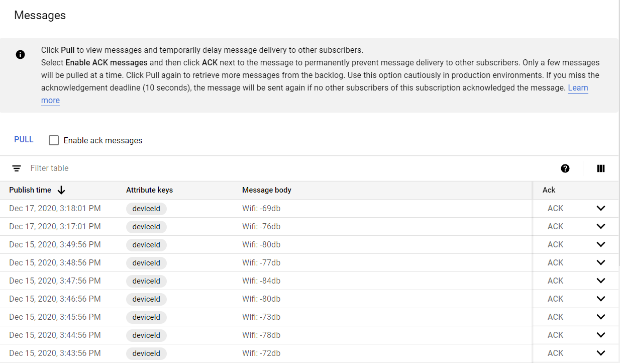Screen dimensions: 620x363
Task: Click deviceId chip in the 3:48:56 PM row
Action: (146, 263)
